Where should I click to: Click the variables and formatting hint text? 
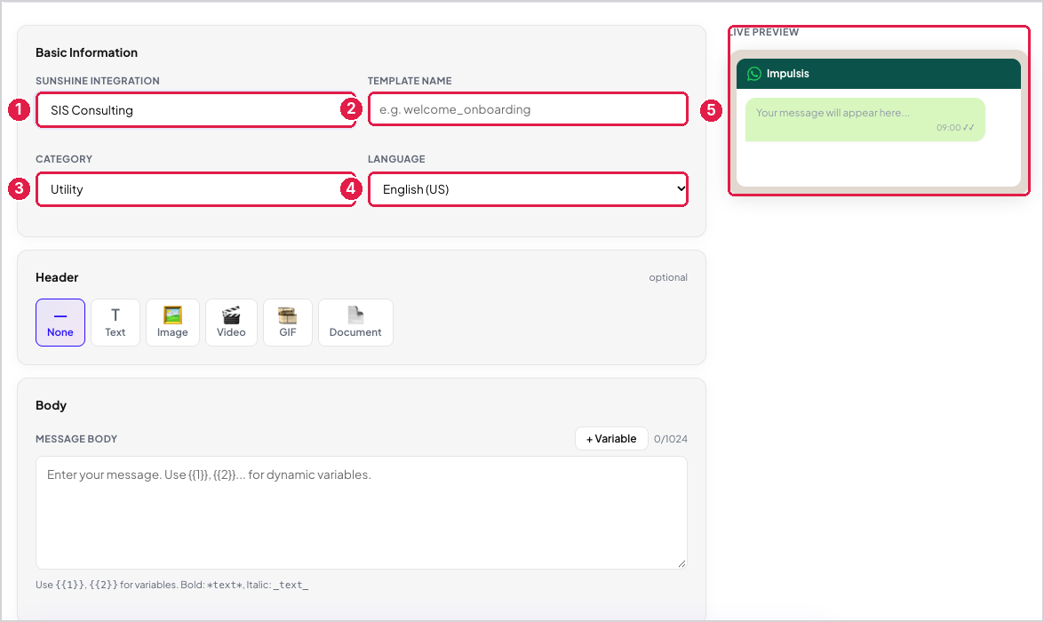pos(171,585)
